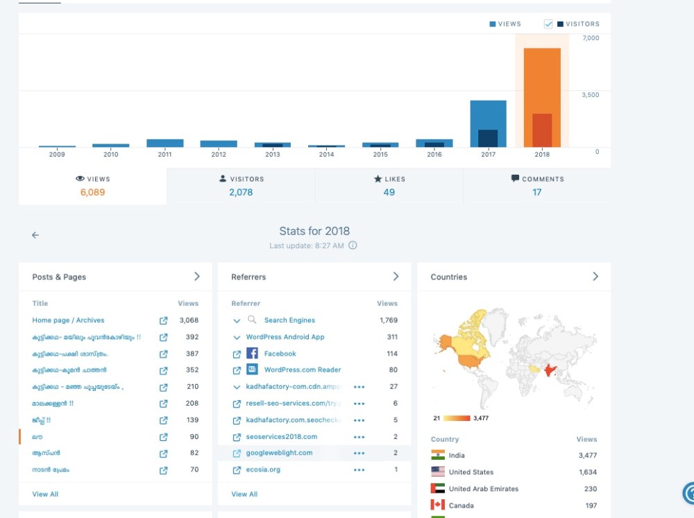Click View All under Posts & Pages
The image size is (694, 518).
[45, 494]
